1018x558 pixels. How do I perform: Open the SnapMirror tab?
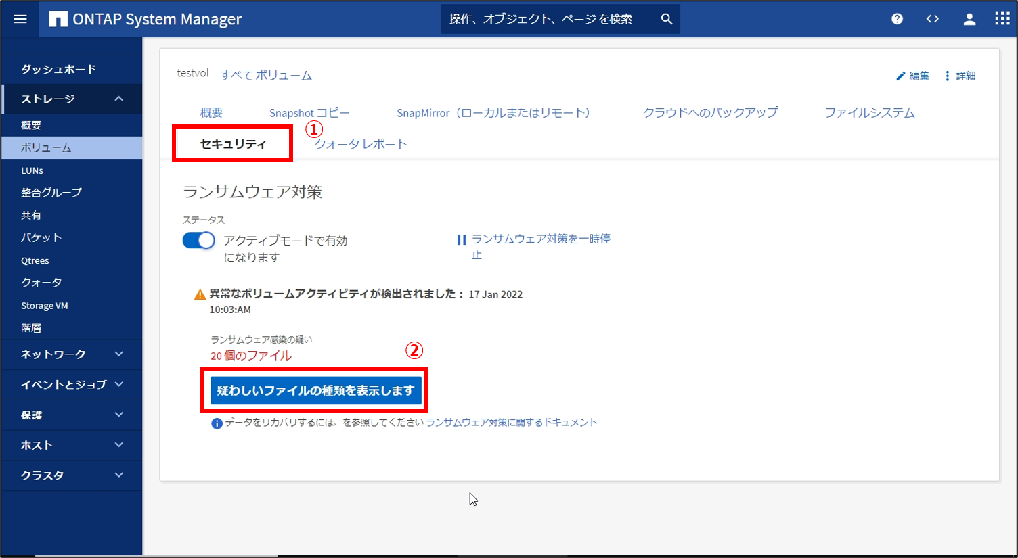coord(493,113)
